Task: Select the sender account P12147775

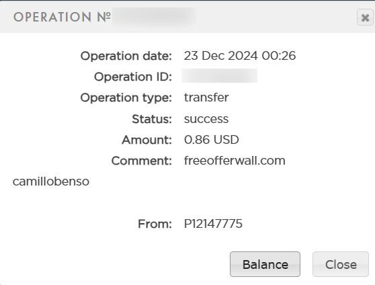Action: [213, 224]
